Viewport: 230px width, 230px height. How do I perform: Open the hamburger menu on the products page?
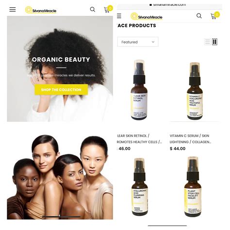pyautogui.click(x=119, y=16)
